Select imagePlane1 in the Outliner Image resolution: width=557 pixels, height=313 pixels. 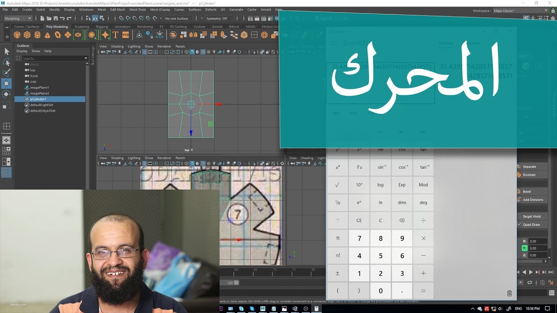(x=40, y=87)
